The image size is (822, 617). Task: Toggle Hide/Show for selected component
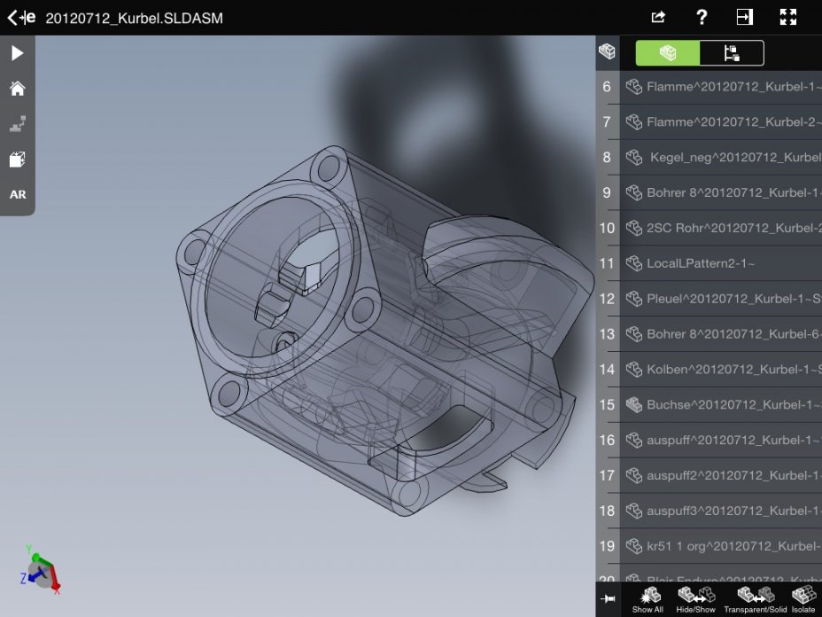click(695, 599)
